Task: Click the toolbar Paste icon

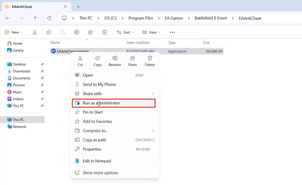Action: (63, 32)
